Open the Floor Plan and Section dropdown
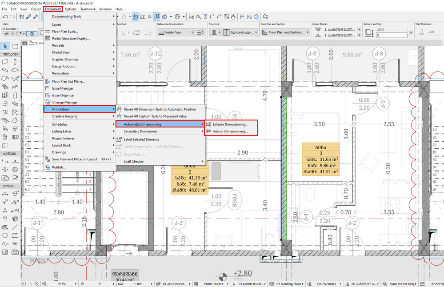The height and width of the screenshot is (287, 444). coord(286,32)
